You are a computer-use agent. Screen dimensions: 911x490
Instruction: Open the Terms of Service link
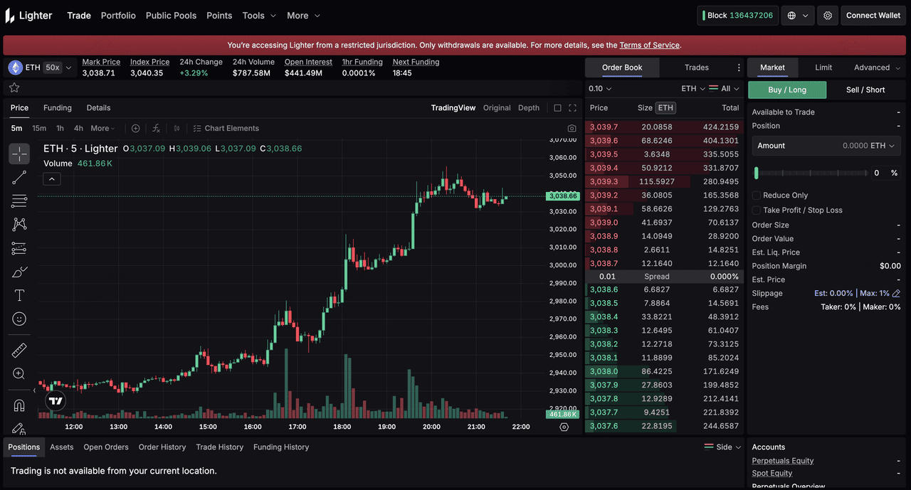[x=649, y=46]
